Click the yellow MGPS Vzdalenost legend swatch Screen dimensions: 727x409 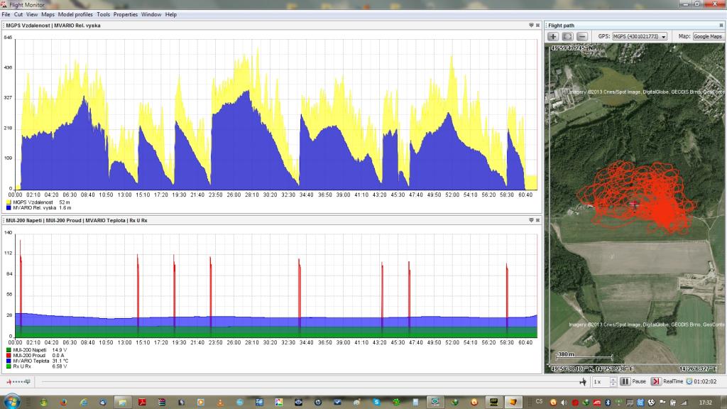[8, 202]
